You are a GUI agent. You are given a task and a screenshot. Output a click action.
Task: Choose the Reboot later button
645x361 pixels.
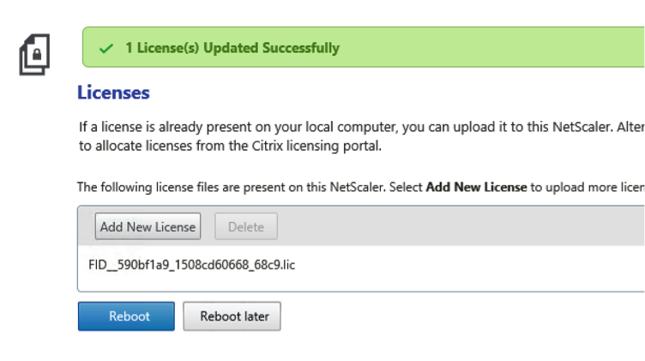tap(233, 316)
